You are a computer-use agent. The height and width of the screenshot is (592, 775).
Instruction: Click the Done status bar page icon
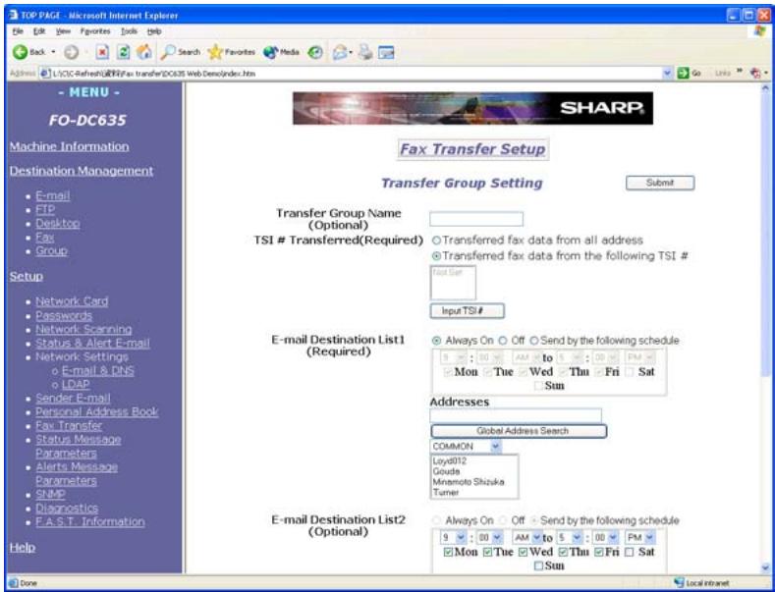point(14,583)
